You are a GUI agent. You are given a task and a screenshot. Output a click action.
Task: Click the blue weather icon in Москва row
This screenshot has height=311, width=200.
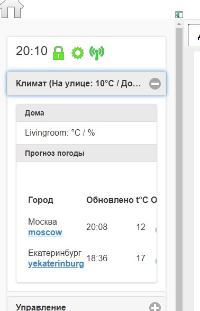pyautogui.click(x=156, y=230)
